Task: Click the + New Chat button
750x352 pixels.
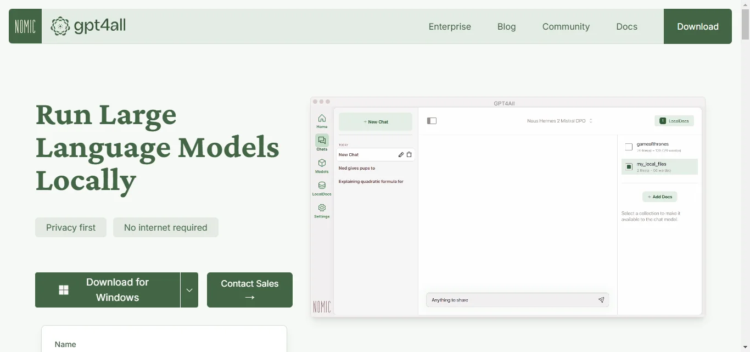Action: coord(376,122)
